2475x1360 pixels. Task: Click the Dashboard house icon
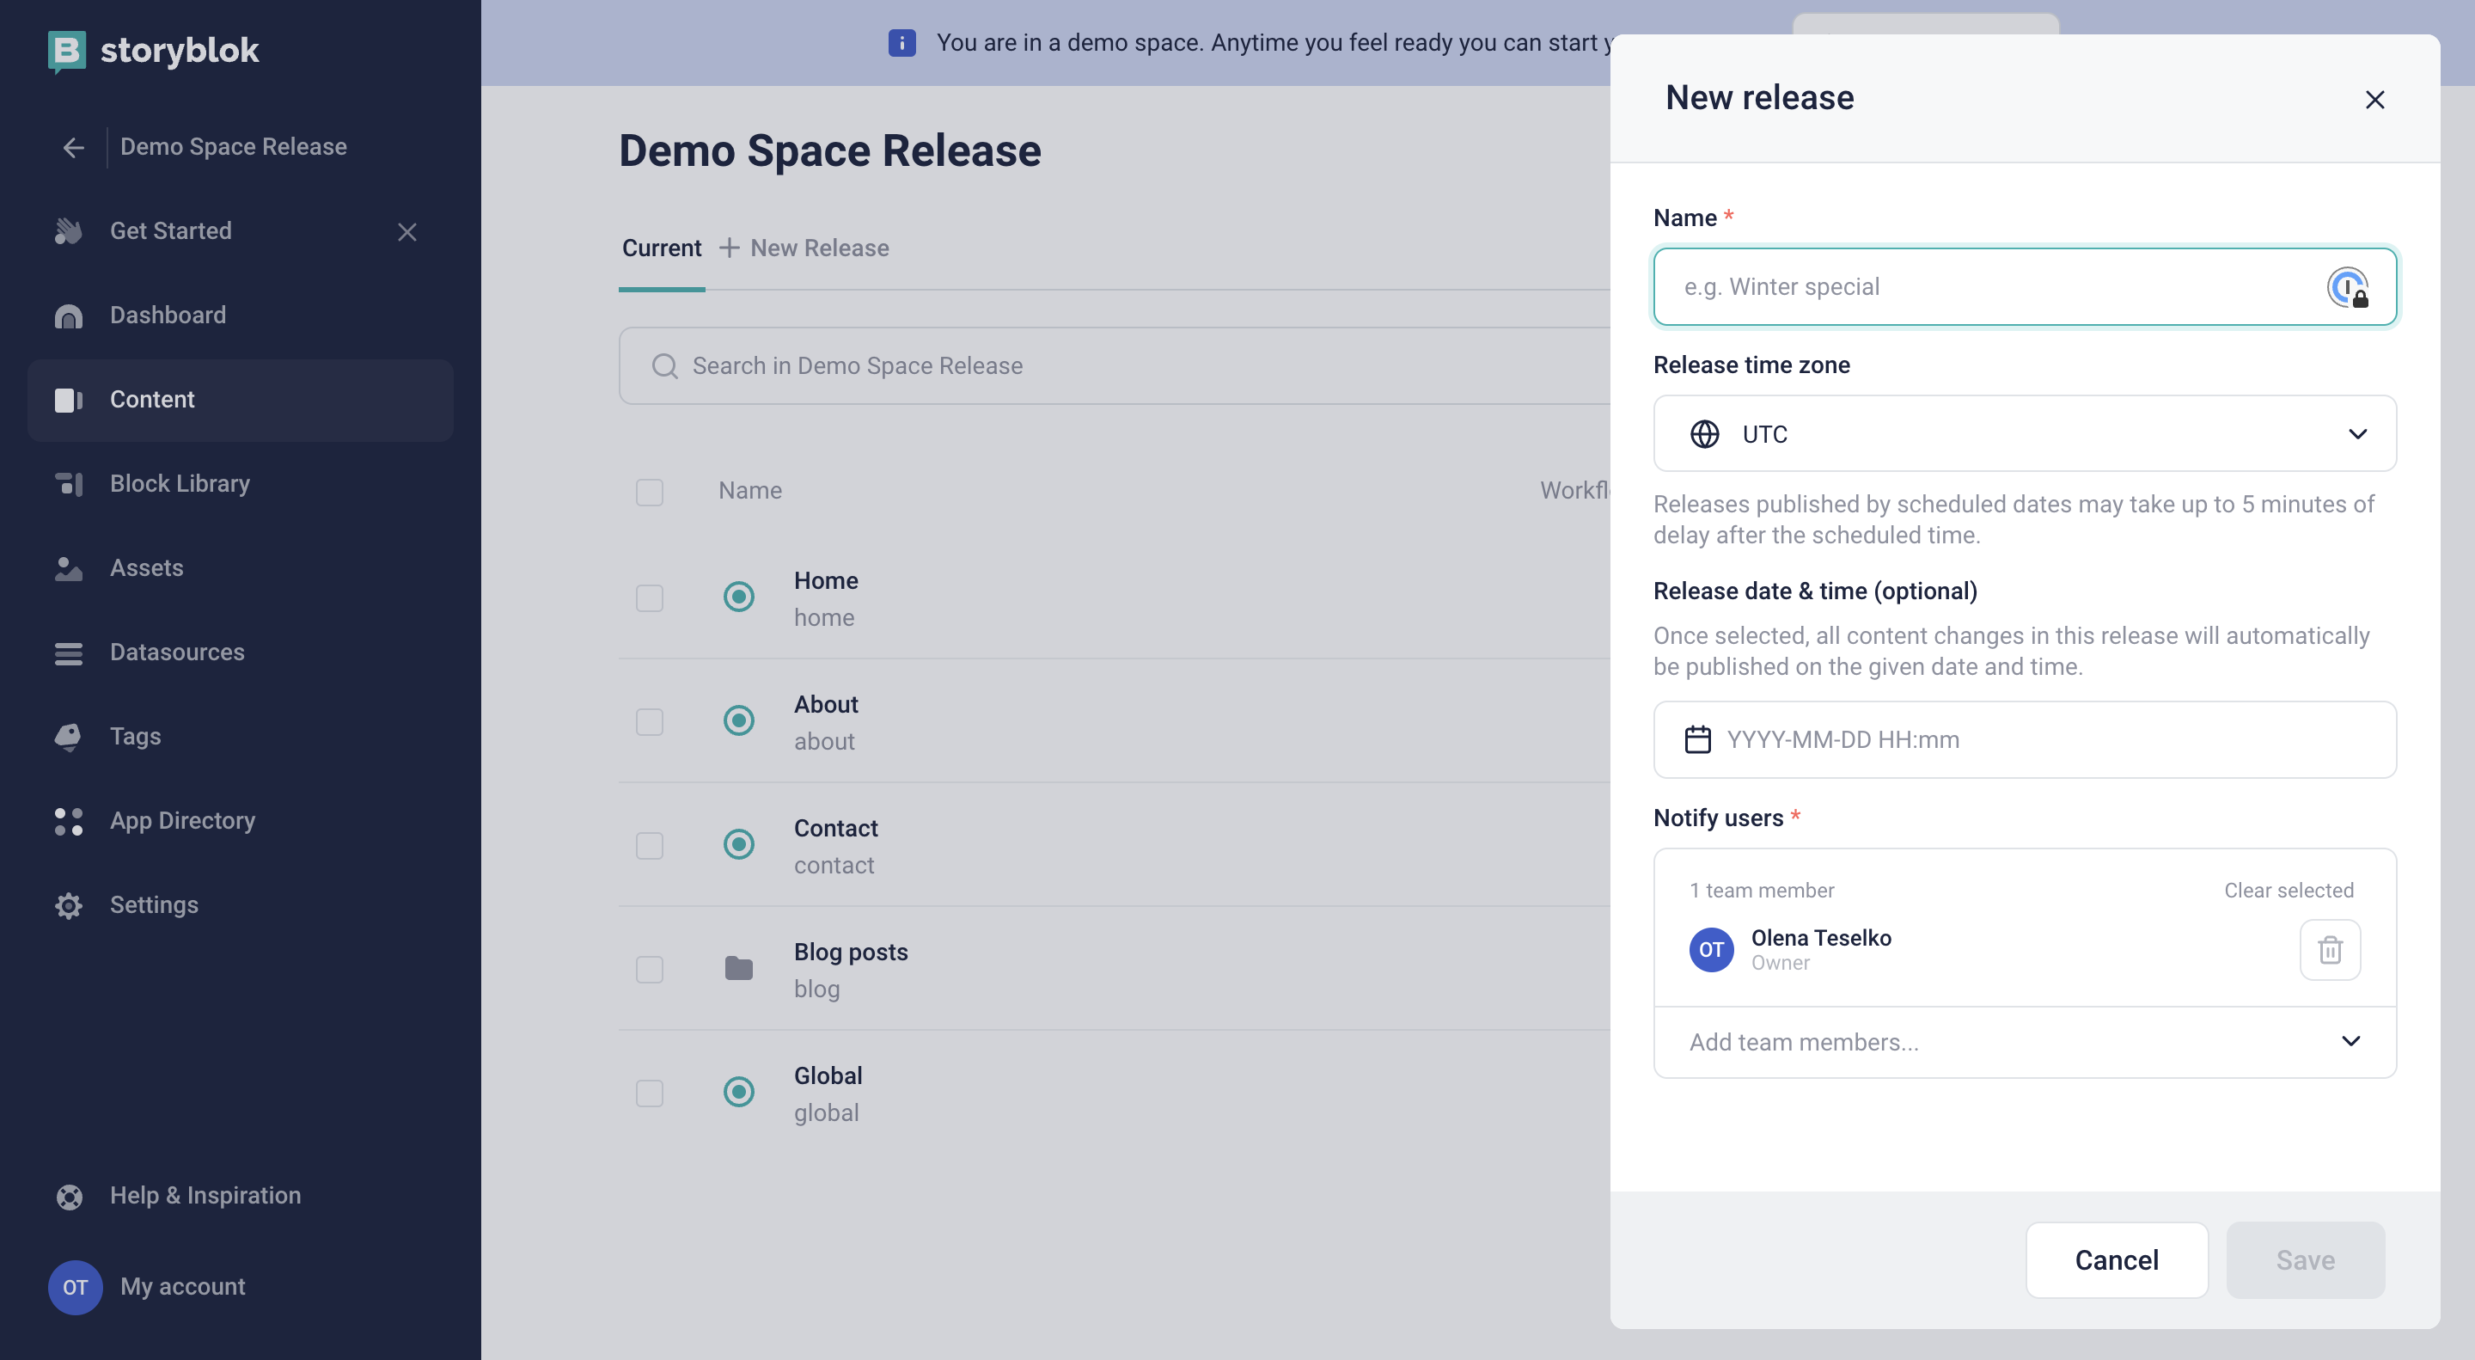(68, 316)
